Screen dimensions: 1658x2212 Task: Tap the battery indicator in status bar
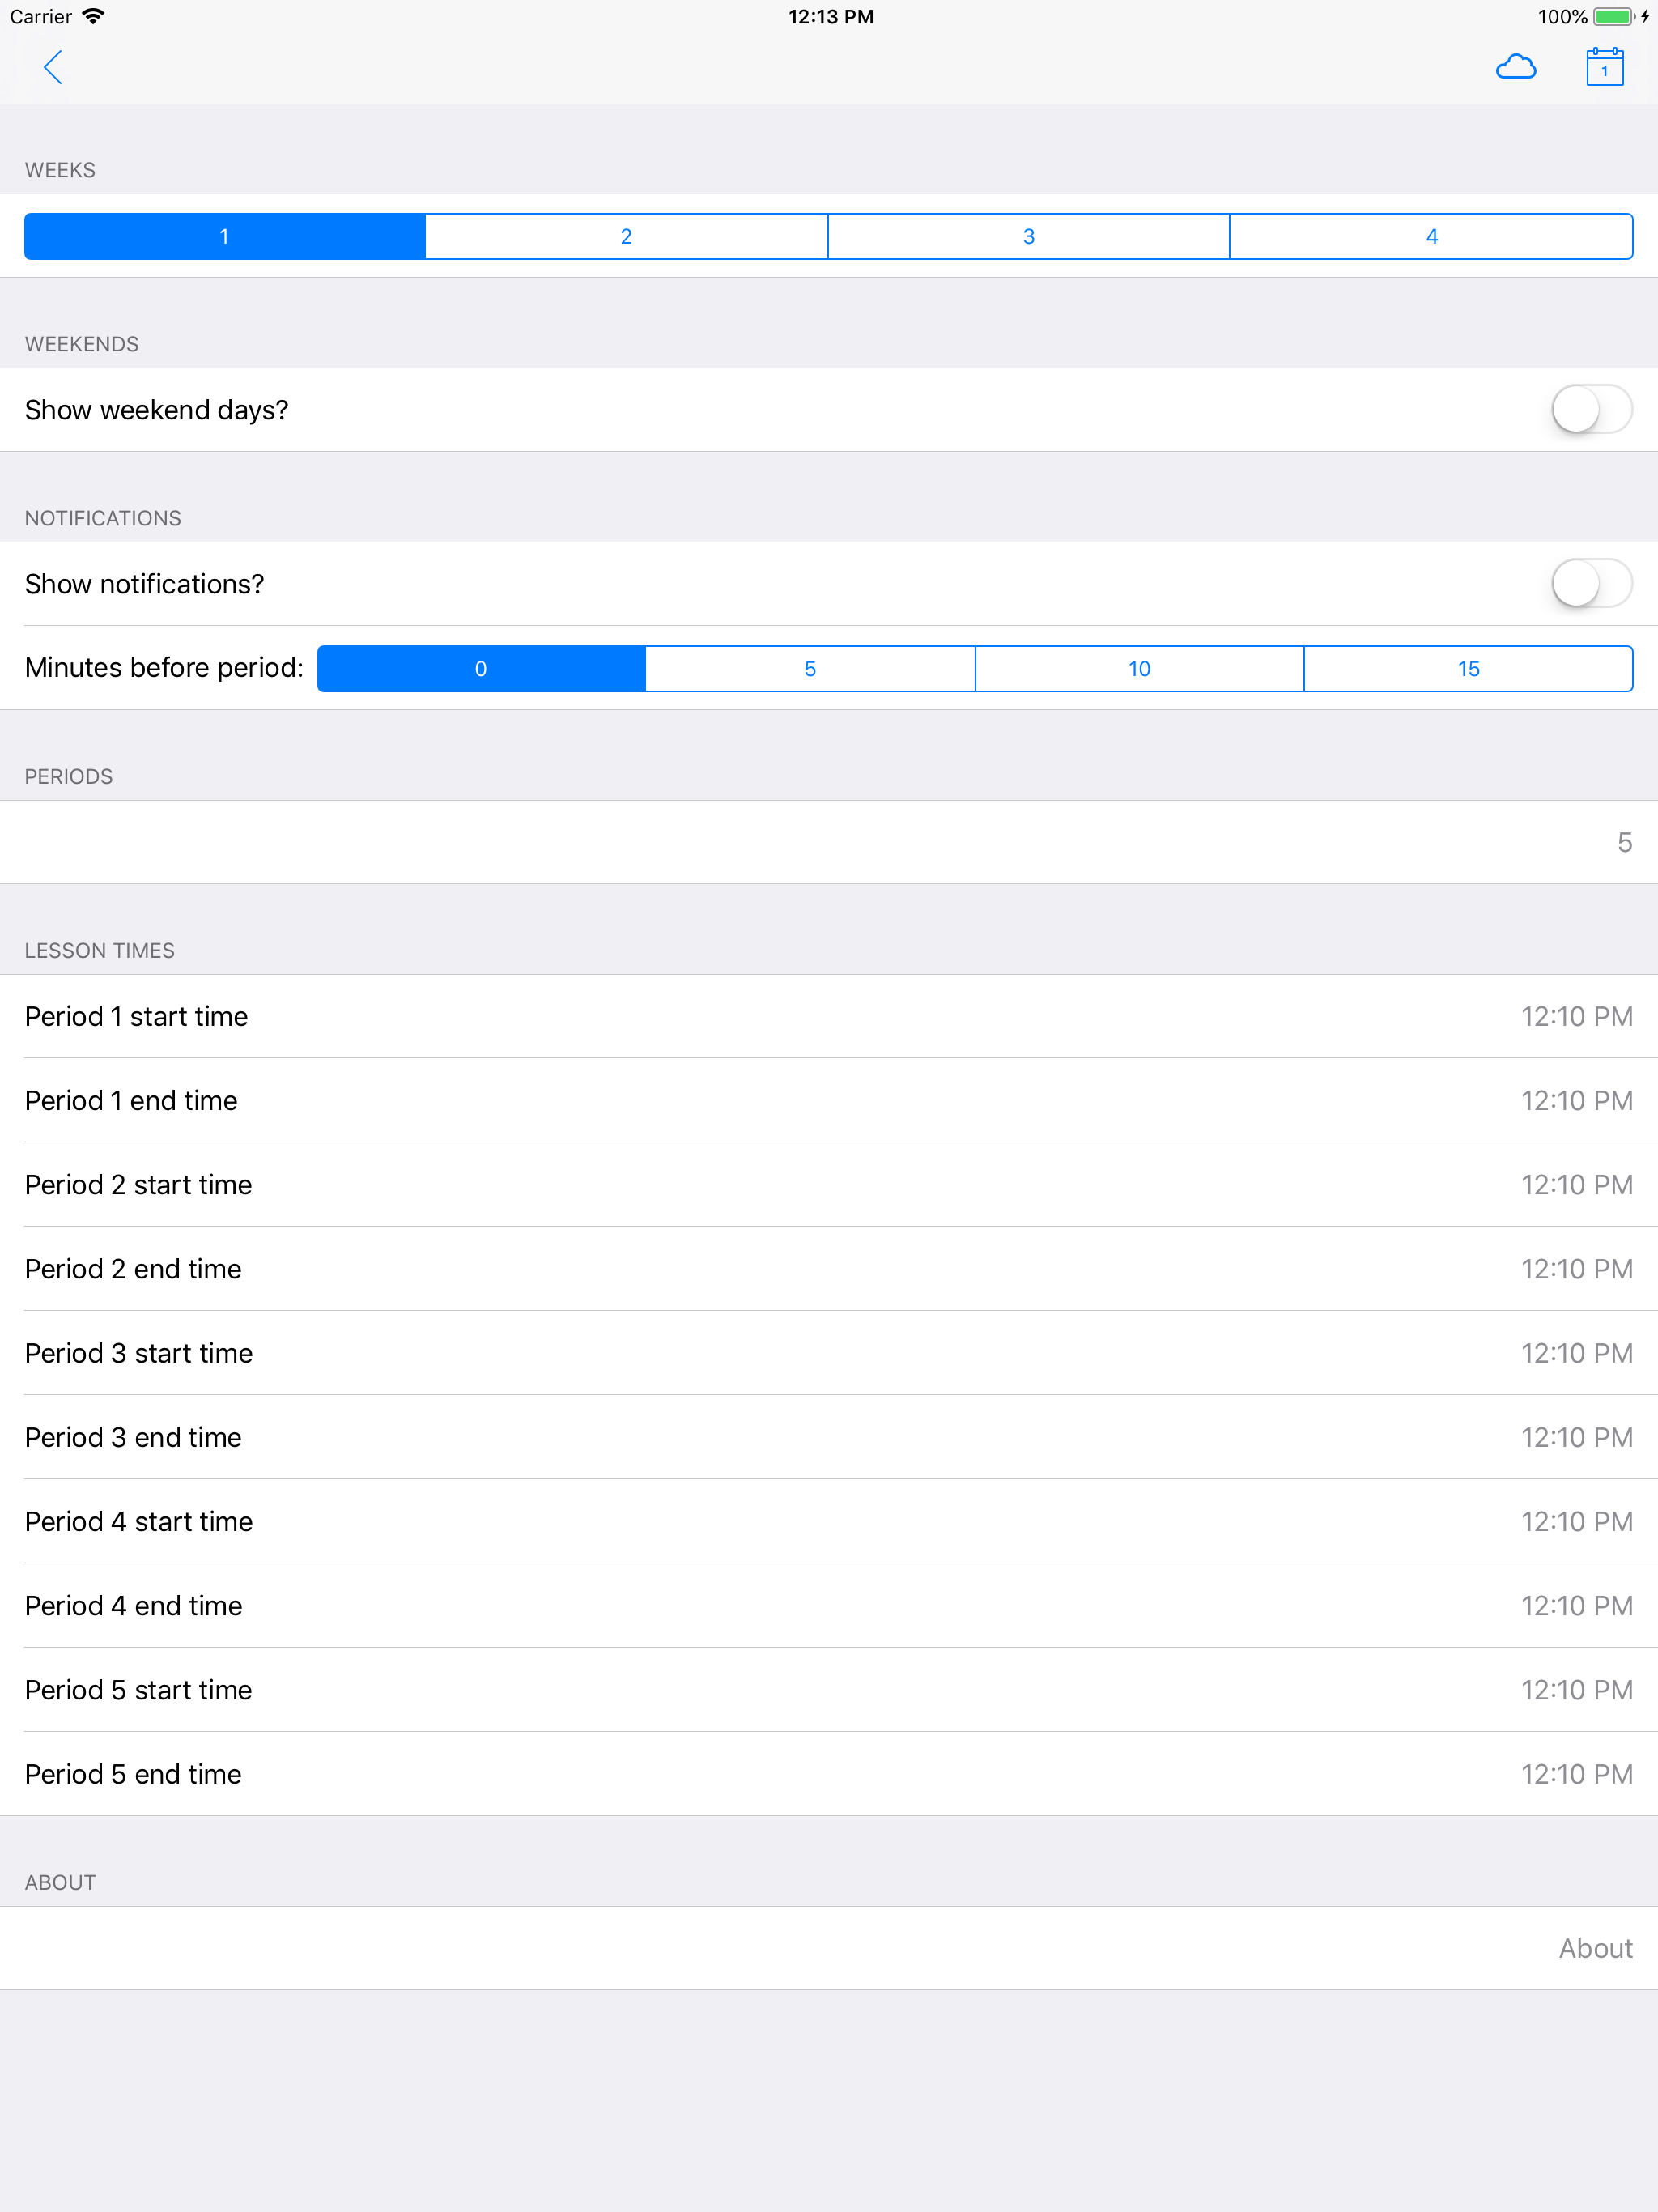(x=1612, y=17)
